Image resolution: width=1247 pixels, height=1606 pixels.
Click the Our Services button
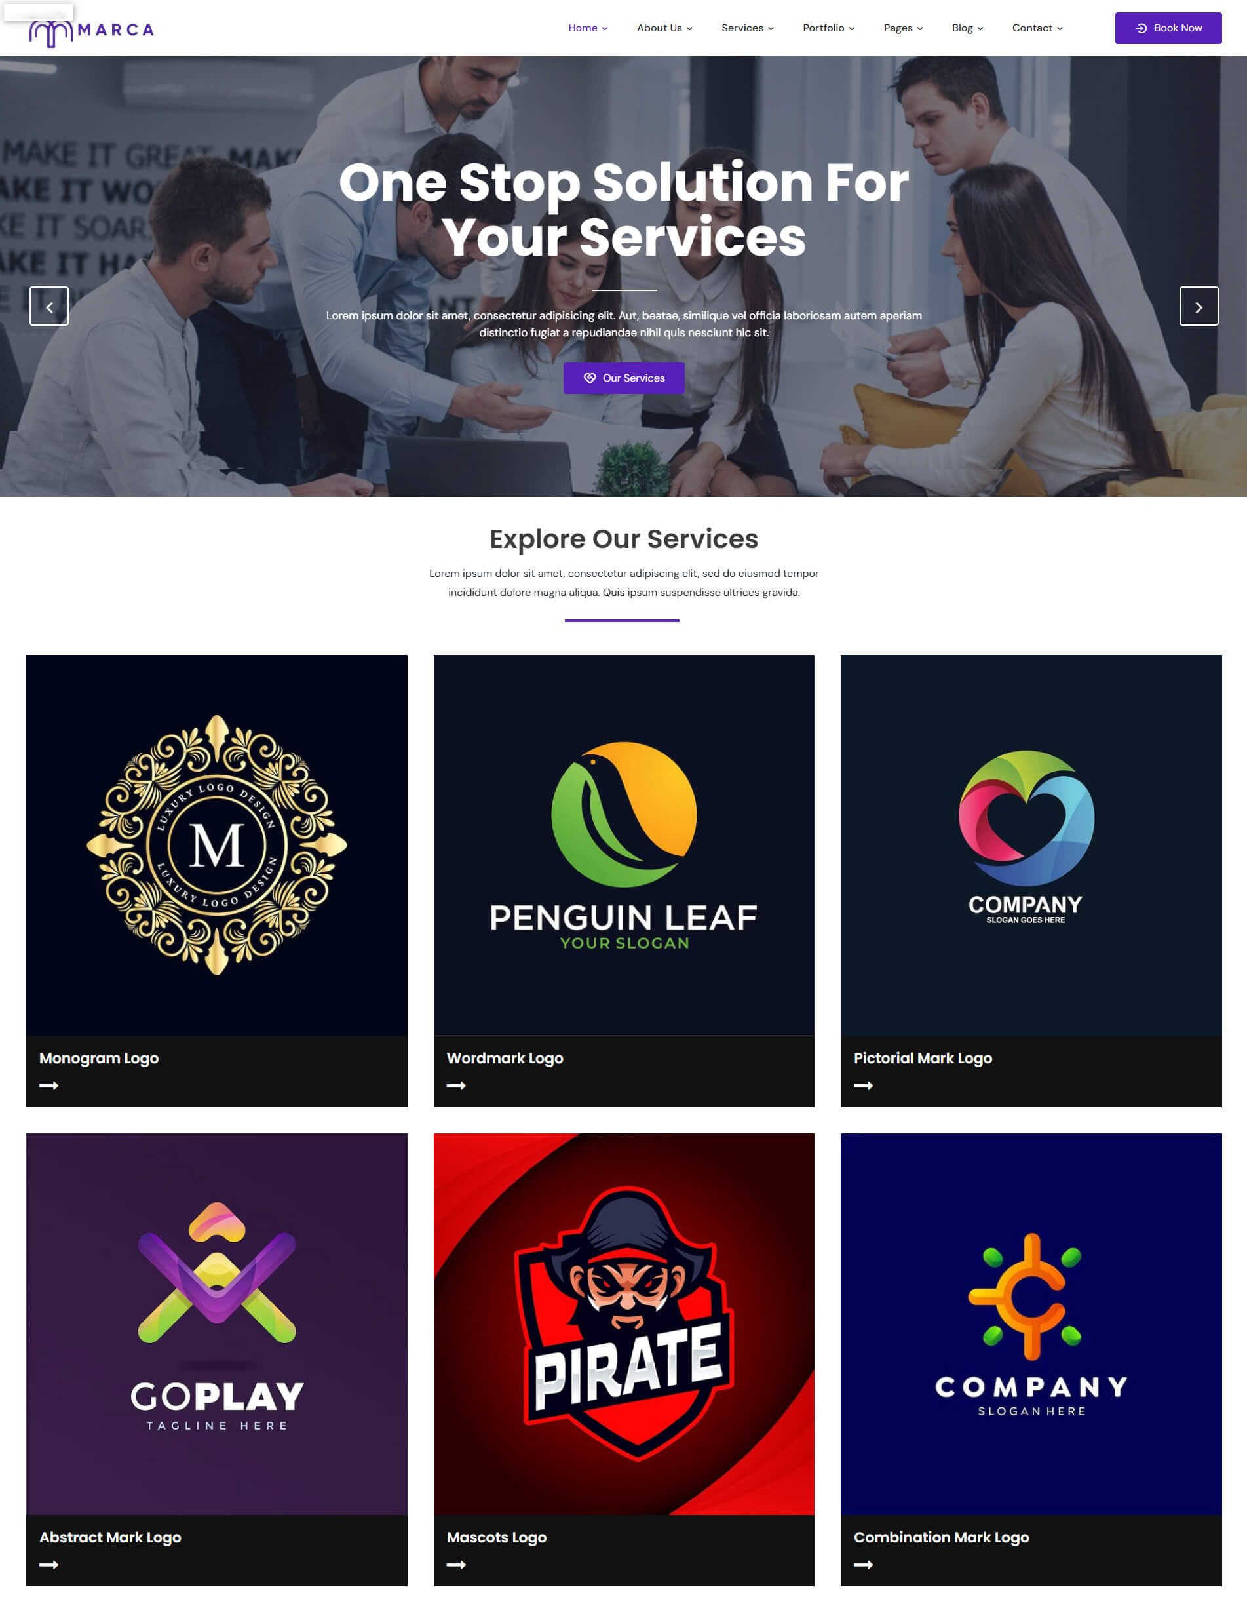624,378
